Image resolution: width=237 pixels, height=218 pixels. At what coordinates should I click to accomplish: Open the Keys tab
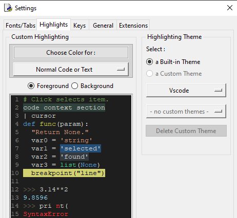[x=80, y=26]
